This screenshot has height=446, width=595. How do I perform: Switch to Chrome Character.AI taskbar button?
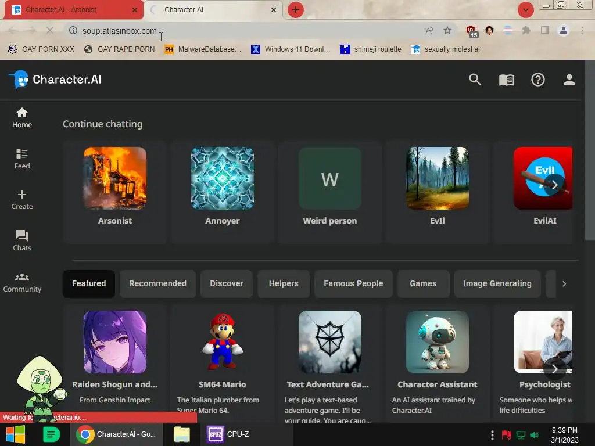117,434
